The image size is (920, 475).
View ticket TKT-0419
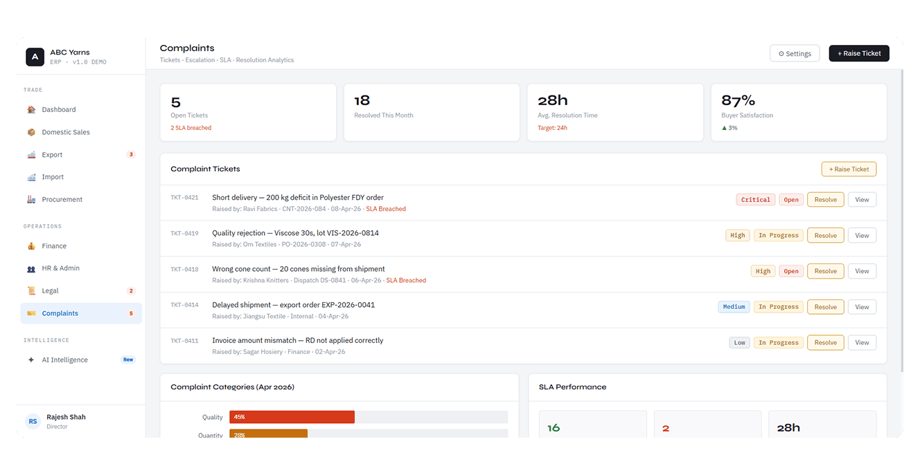pos(862,235)
